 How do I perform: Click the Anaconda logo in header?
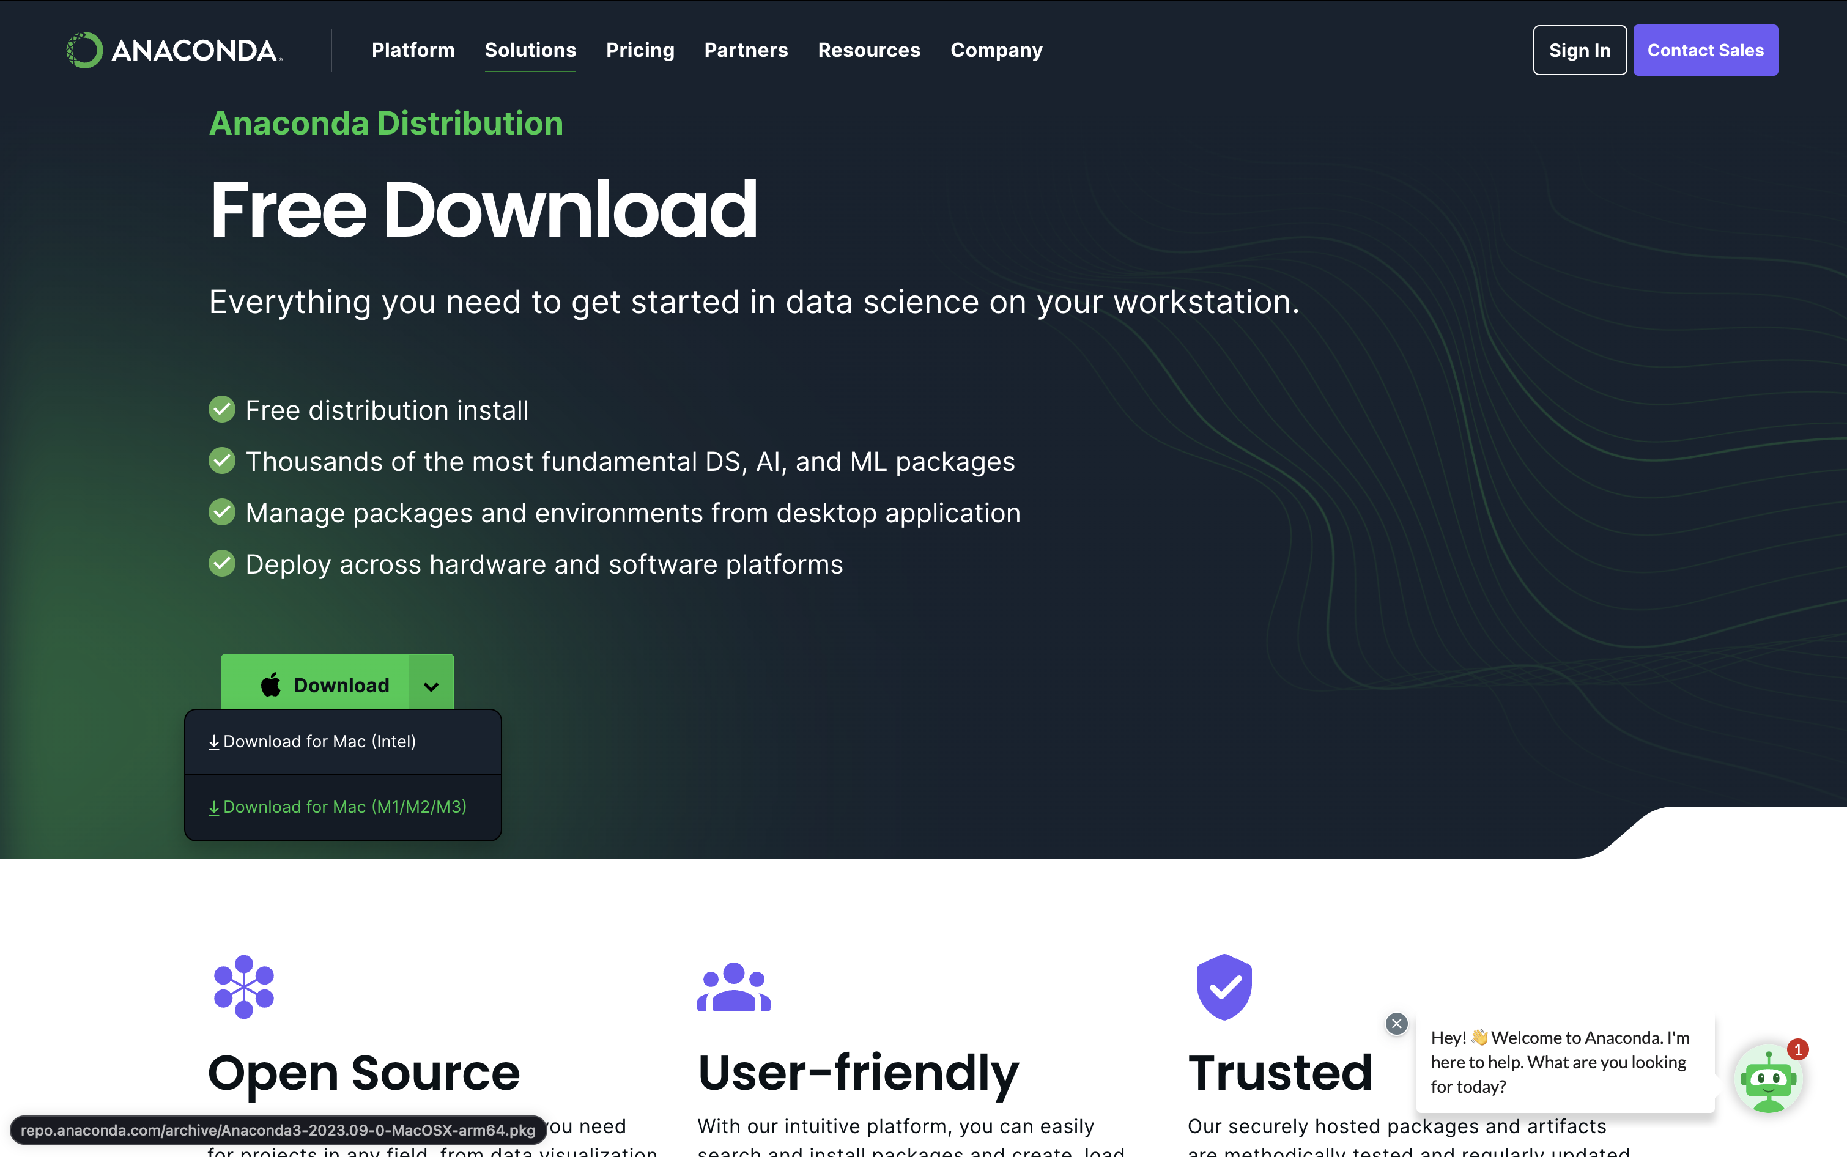tap(174, 51)
